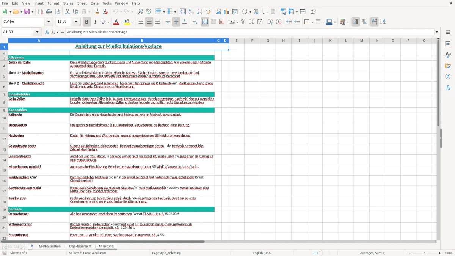Image resolution: width=455 pixels, height=256 pixels.
Task: Open the sidebar Properties panel
Action: [448, 44]
